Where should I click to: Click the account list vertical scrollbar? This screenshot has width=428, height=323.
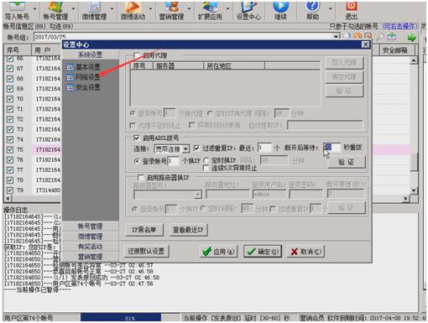tap(414, 125)
